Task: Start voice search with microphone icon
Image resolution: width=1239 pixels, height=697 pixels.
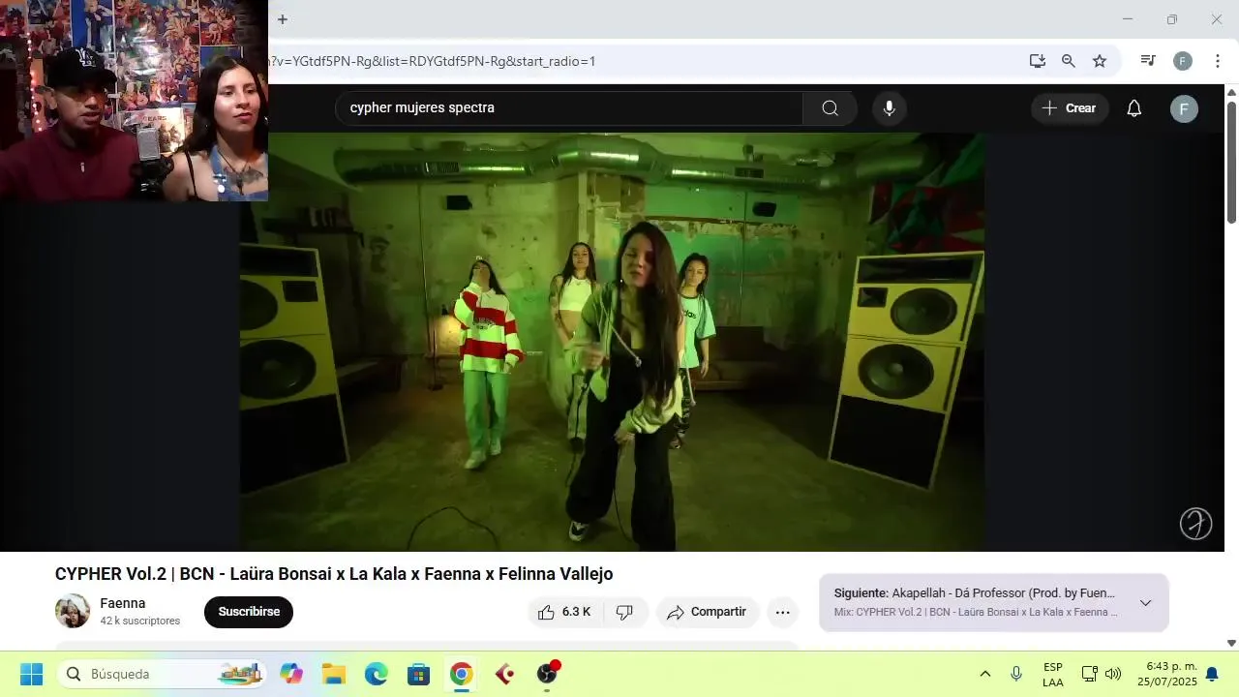Action: pyautogui.click(x=890, y=107)
